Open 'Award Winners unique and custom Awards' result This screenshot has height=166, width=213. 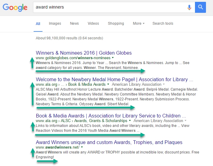[109, 143]
